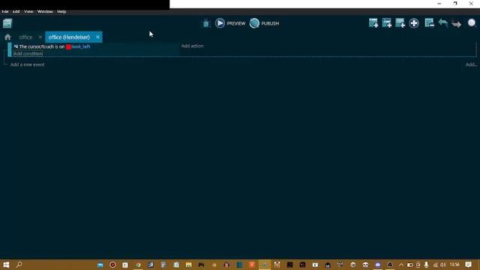
Task: Click the microphone tray icon
Action: [426, 265]
